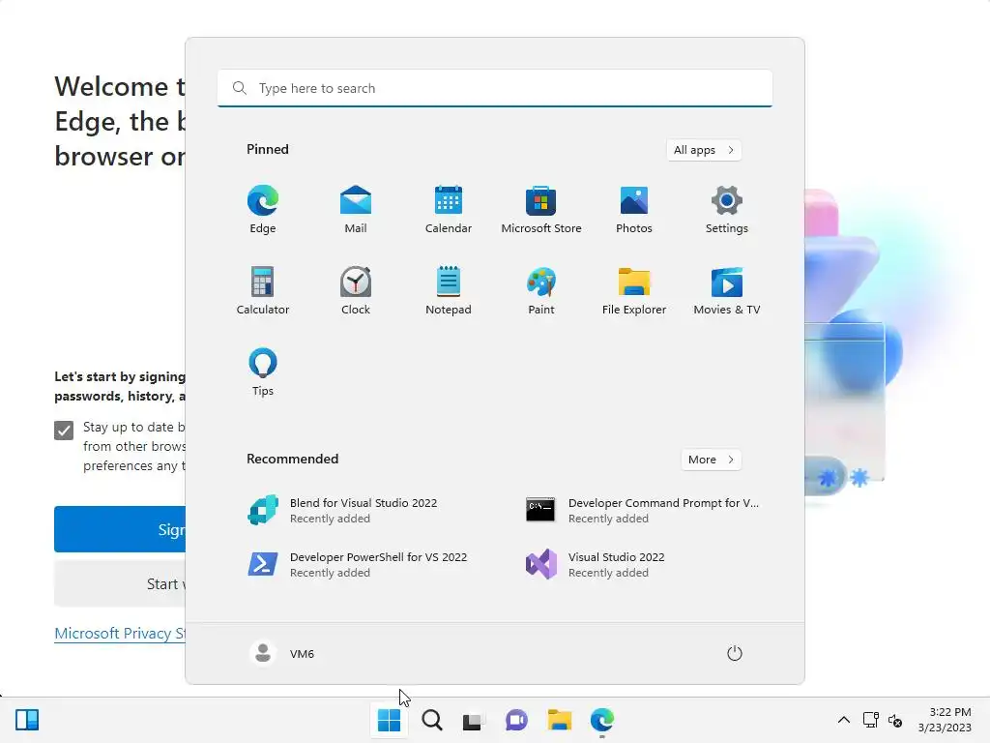990x743 pixels.
Task: Uncheck the Stay up to date checkbox
Action: pyautogui.click(x=64, y=431)
